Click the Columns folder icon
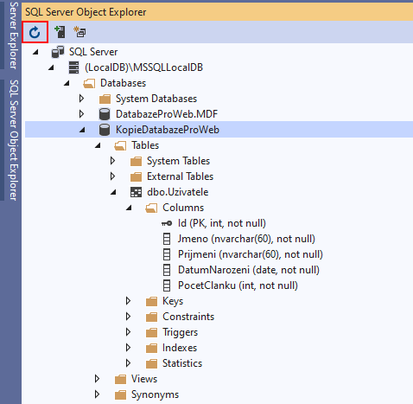This screenshot has height=404, width=413. 151,208
